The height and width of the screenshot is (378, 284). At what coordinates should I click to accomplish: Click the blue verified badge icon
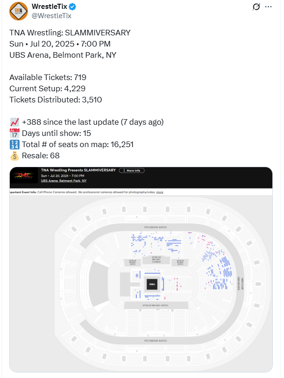pyautogui.click(x=73, y=7)
